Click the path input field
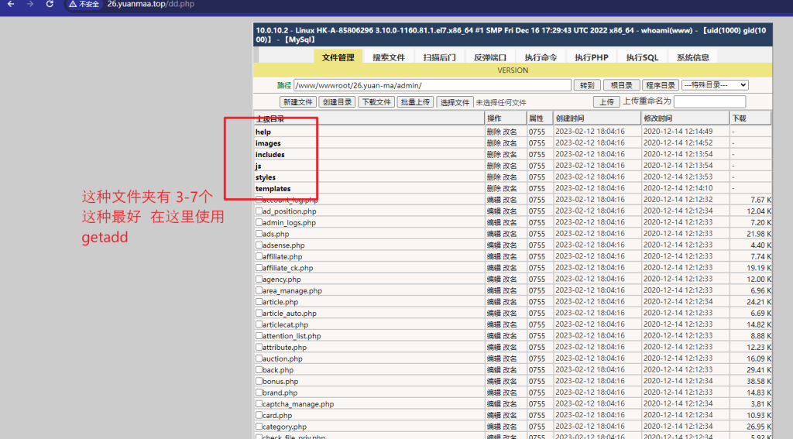The width and height of the screenshot is (793, 439). click(431, 85)
